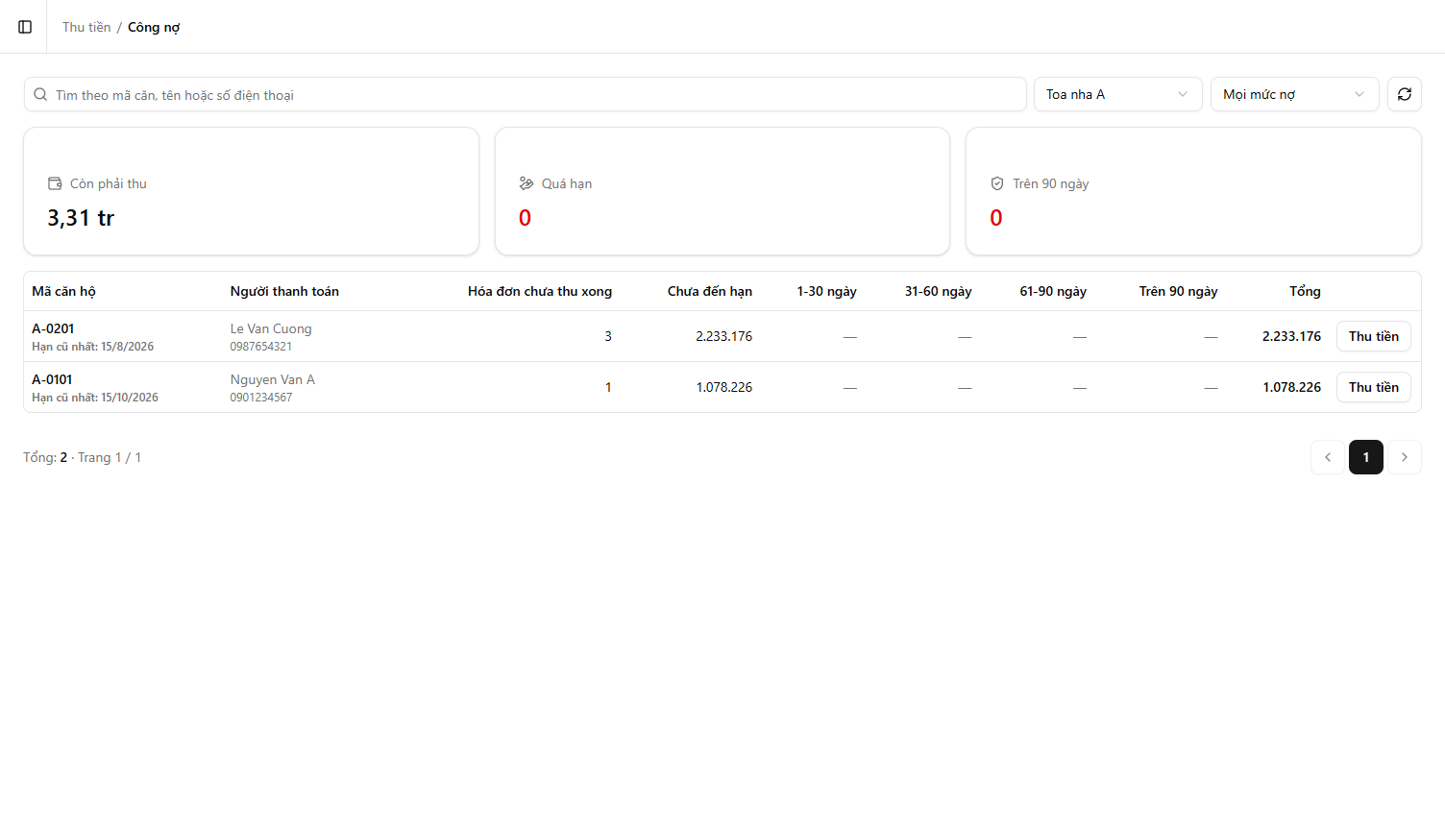
Task: Click the search magnifier icon
Action: 40,94
